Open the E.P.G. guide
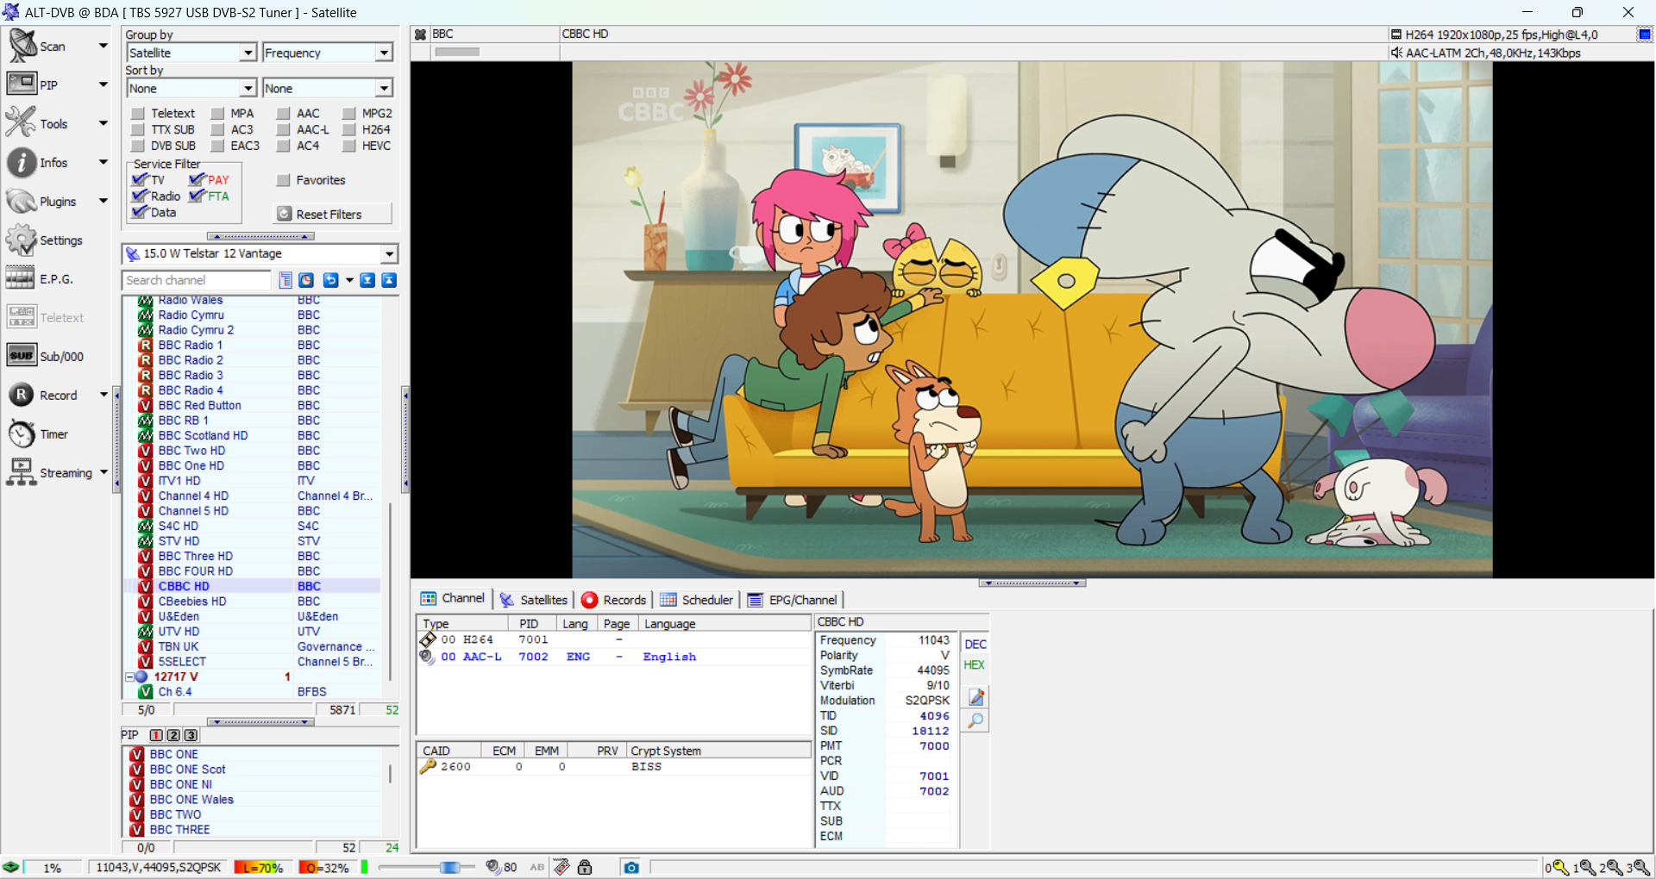 tap(40, 278)
